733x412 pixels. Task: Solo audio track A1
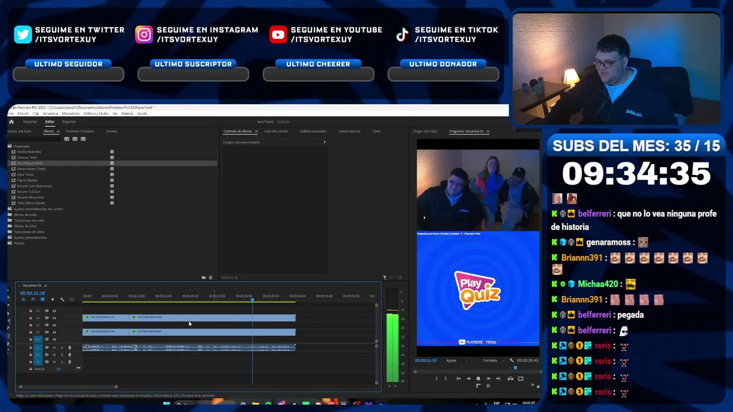pyautogui.click(x=62, y=347)
